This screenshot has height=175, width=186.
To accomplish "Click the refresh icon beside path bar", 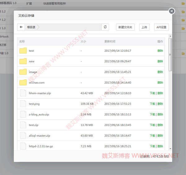I will (105, 27).
